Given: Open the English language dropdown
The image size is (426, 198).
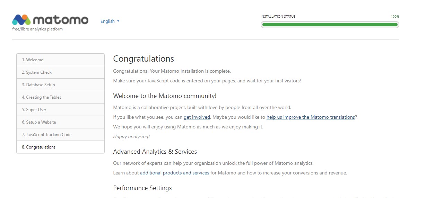Looking at the screenshot, I should [110, 21].
